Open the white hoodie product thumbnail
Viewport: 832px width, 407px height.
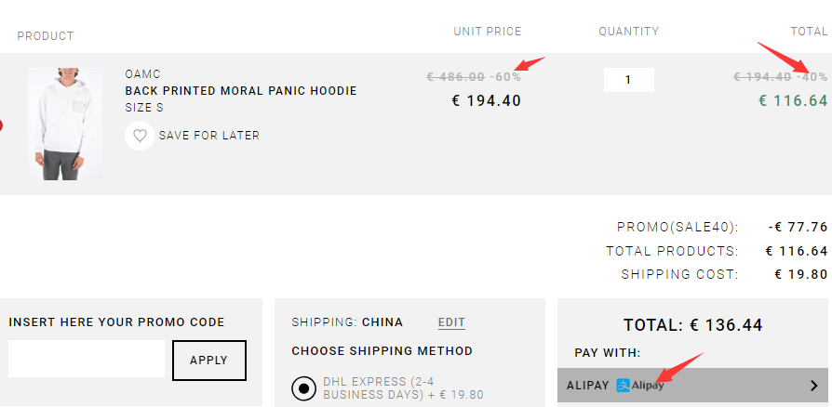click(65, 124)
